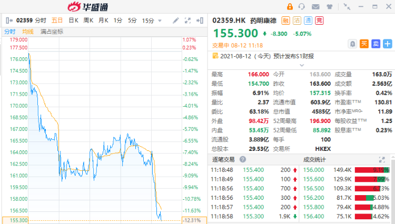
Task: Click stock code 02359.HK title
Action: pyautogui.click(x=229, y=21)
